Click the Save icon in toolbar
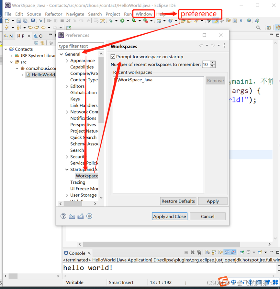Screen dimensions: 280x289 click(x=18, y=21)
